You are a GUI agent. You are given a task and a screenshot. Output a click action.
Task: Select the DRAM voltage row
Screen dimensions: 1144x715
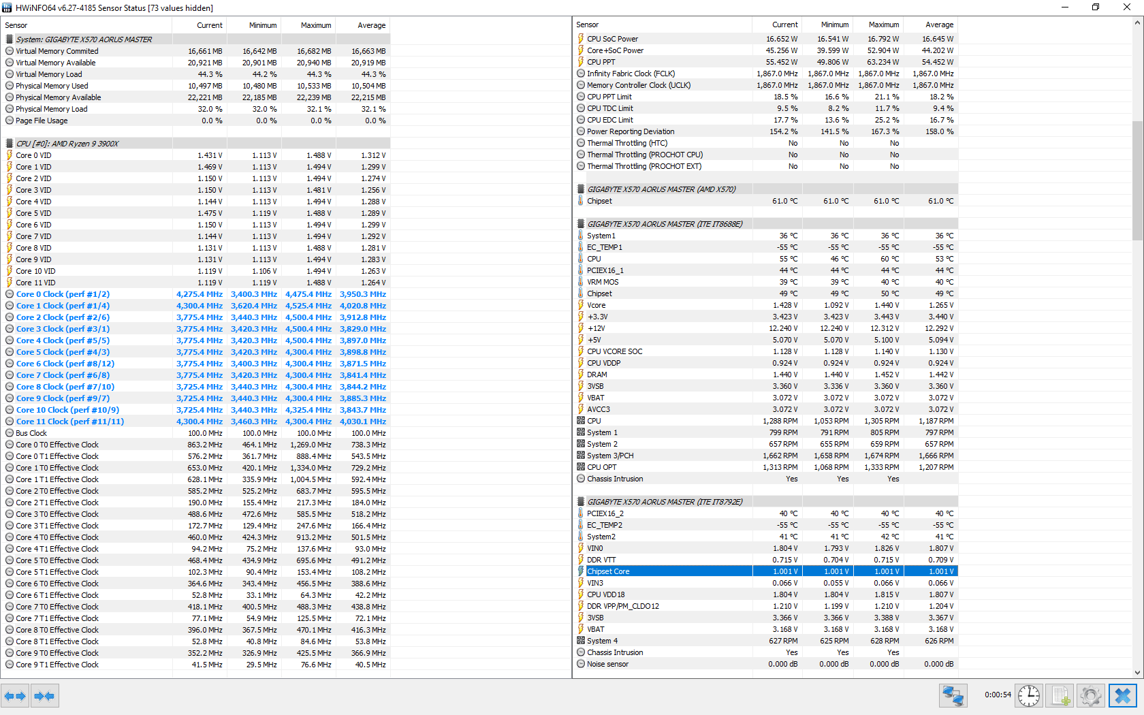[x=766, y=375]
